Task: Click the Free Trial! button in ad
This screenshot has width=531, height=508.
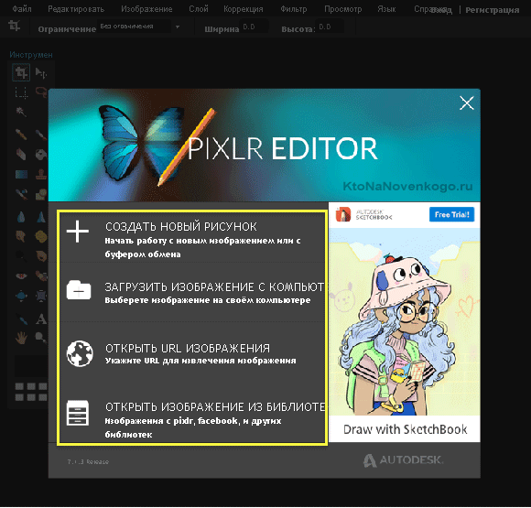Action: click(x=451, y=215)
